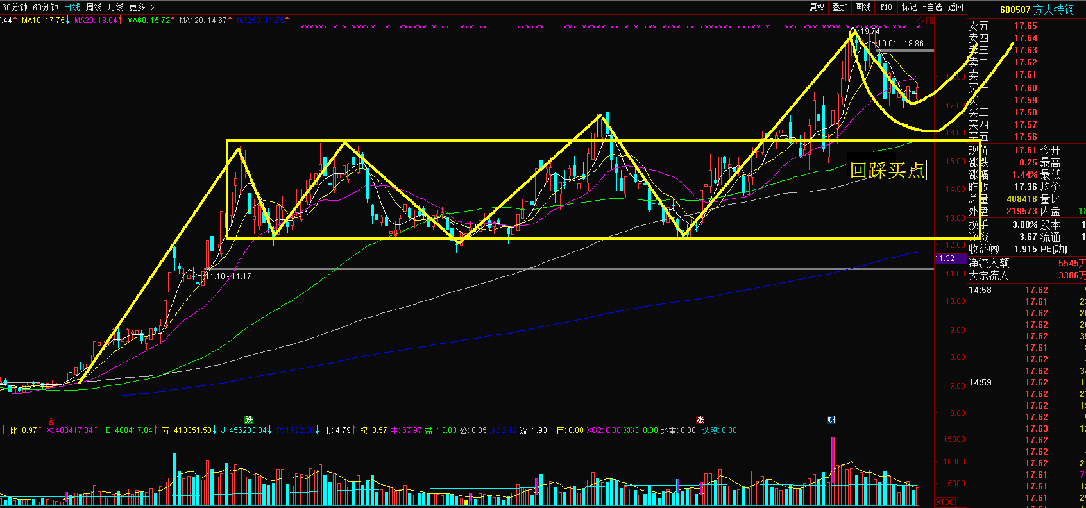Open the 月线 monthly chart
This screenshot has width=1086, height=508.
115,7
